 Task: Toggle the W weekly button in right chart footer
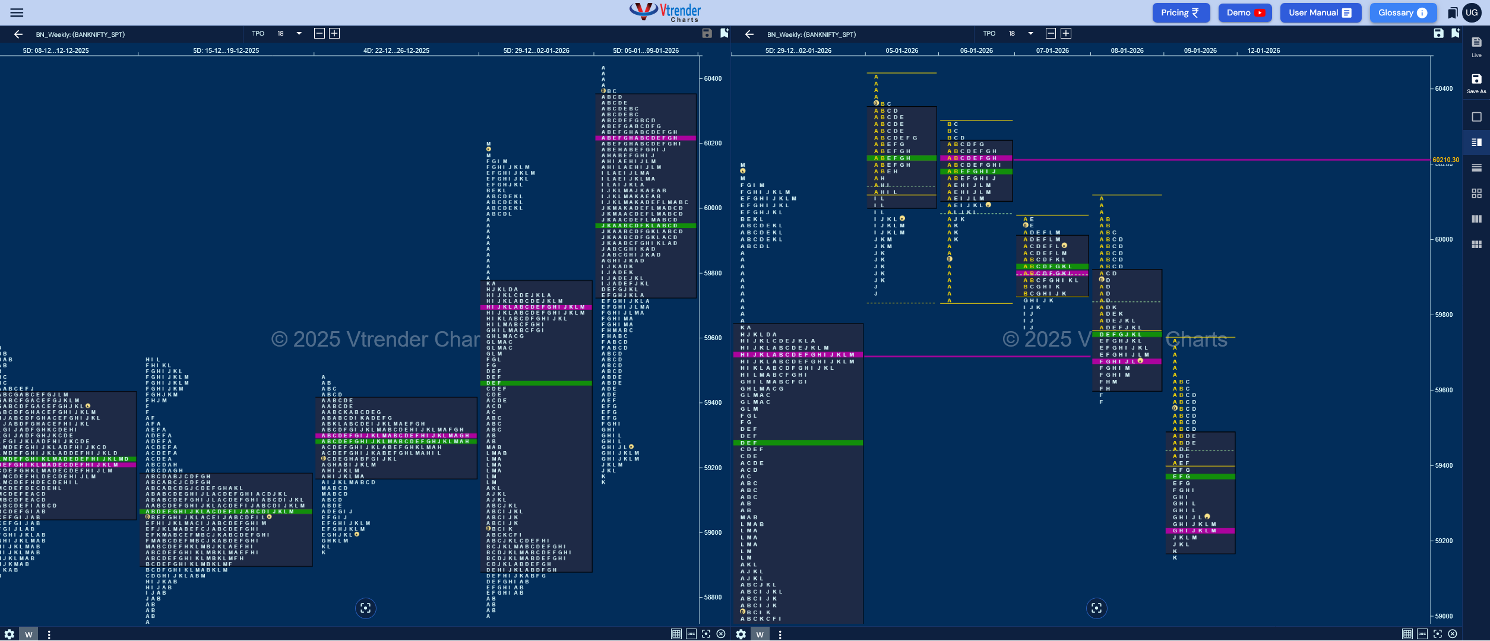[760, 634]
